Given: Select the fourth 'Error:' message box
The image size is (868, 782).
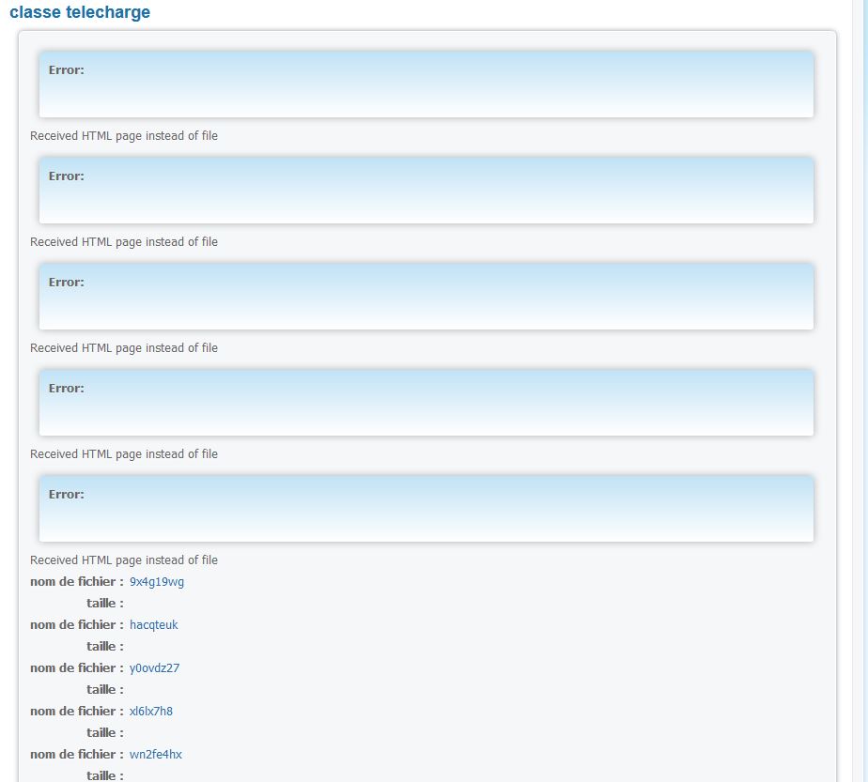Looking at the screenshot, I should point(426,403).
